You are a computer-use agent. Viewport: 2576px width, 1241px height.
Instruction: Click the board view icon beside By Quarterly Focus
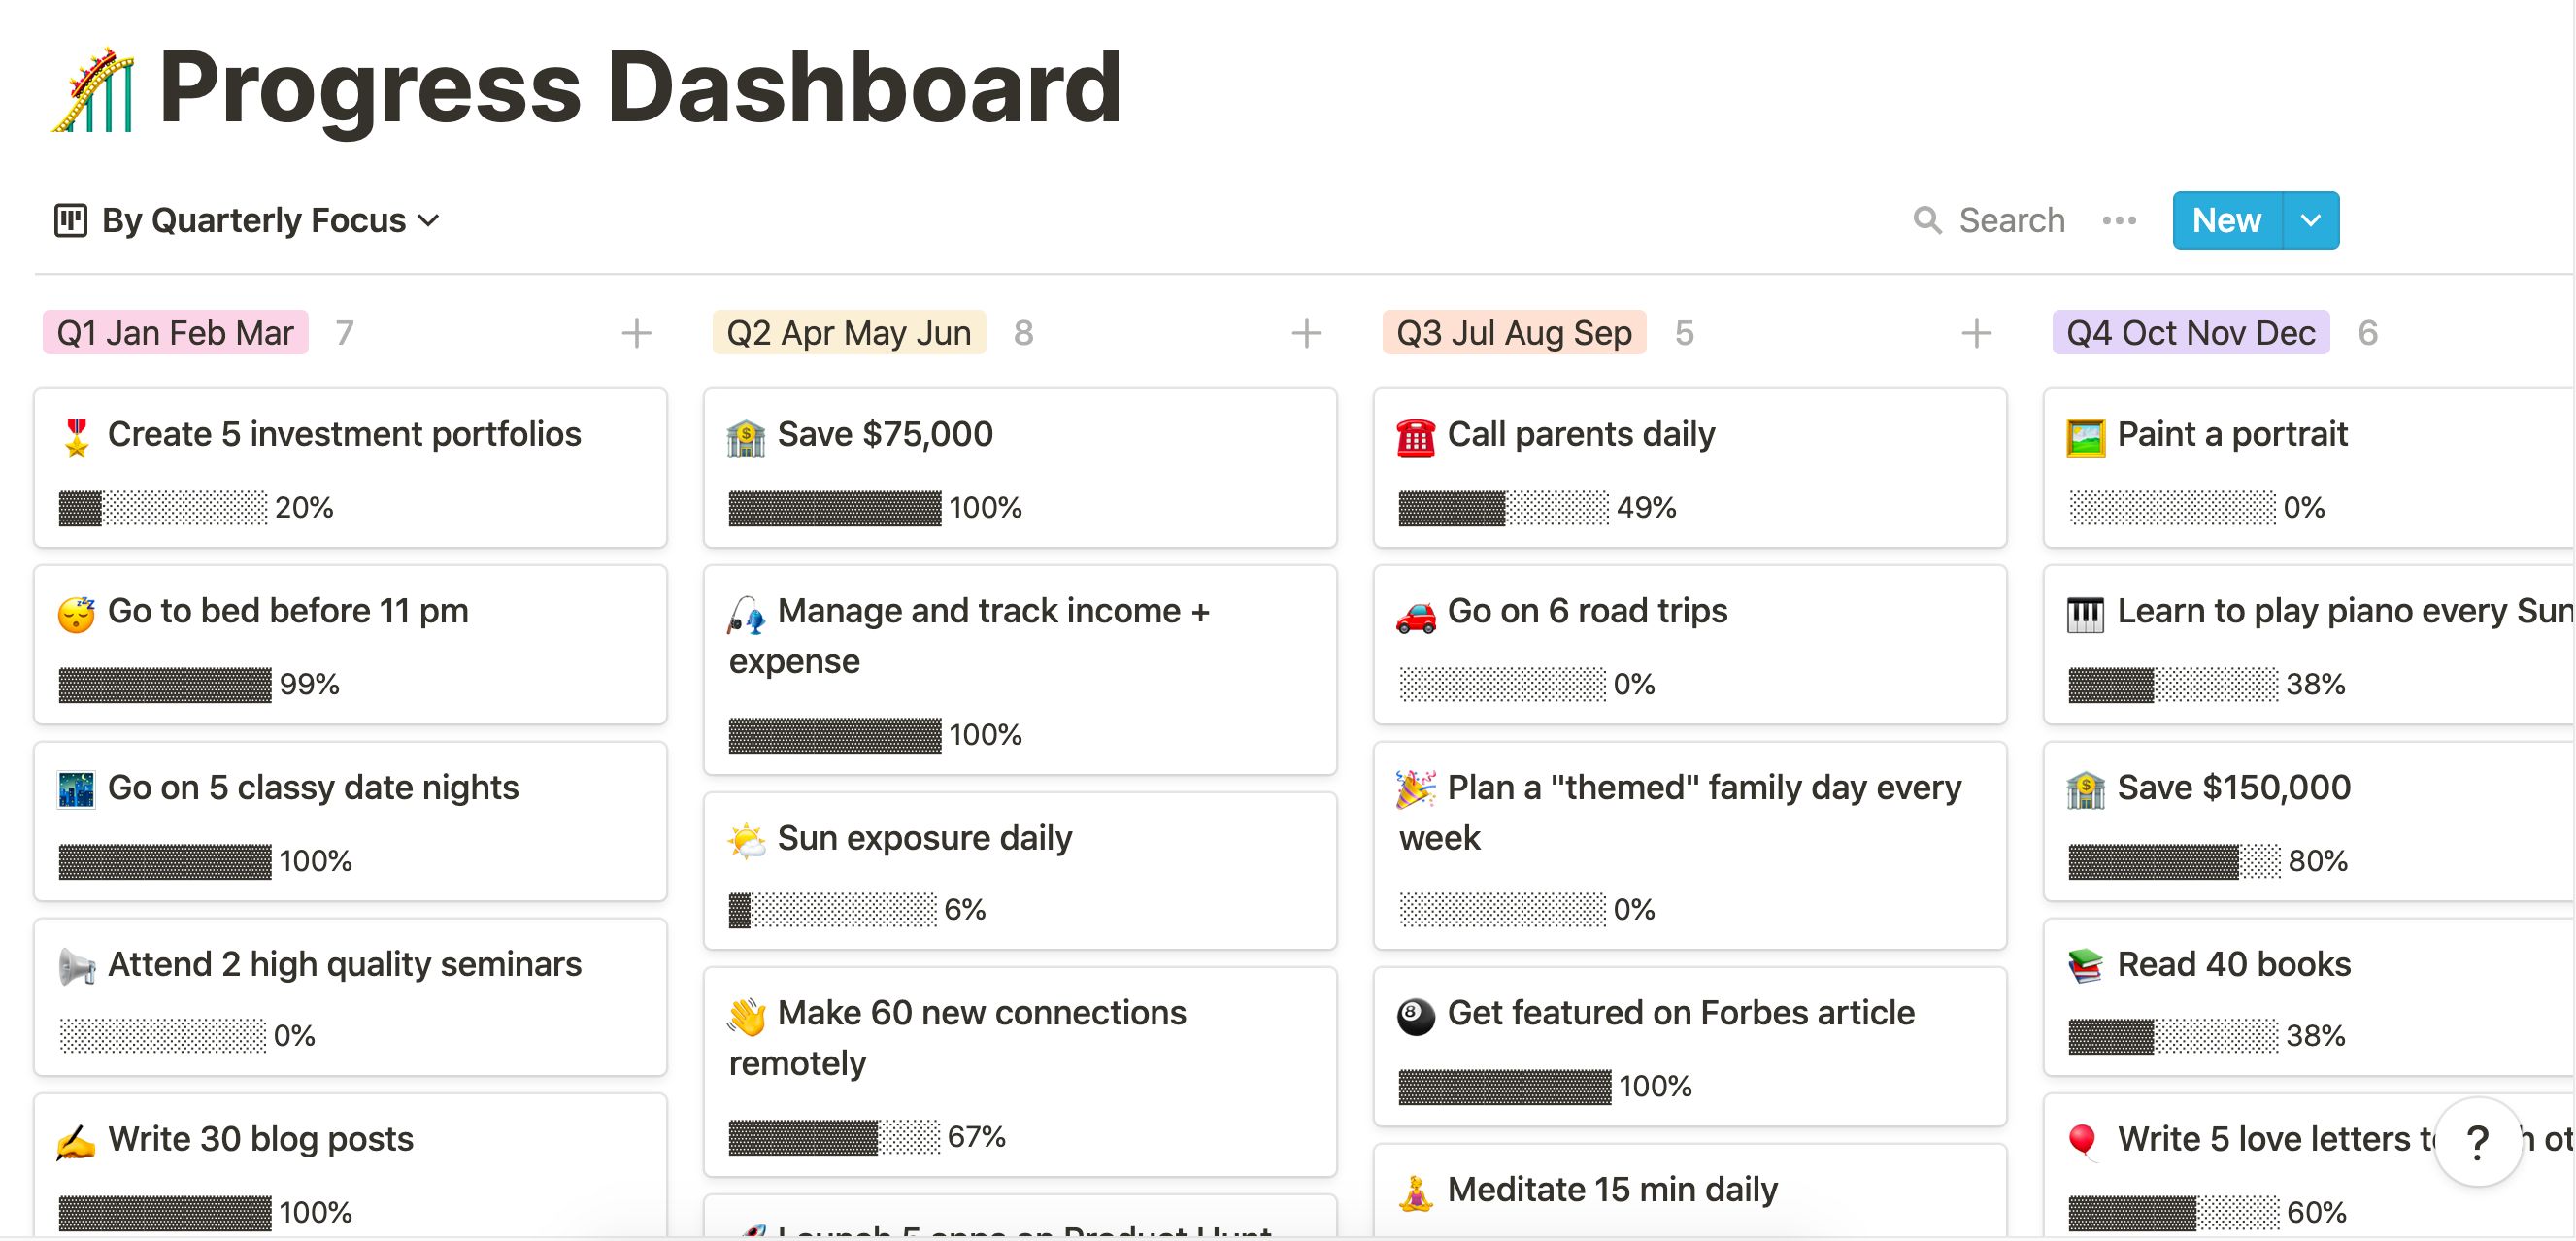(x=70, y=220)
